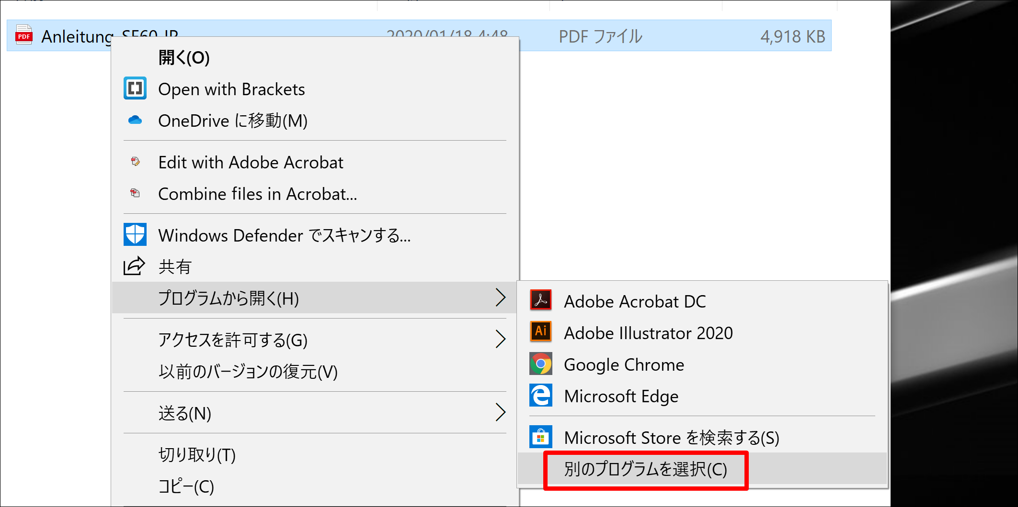Select 開く(O) from the context menu
This screenshot has width=1018, height=507.
point(315,57)
